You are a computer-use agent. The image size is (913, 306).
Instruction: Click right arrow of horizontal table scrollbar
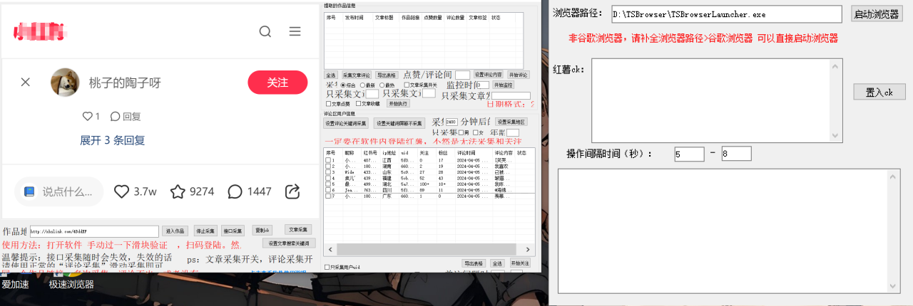click(527, 250)
